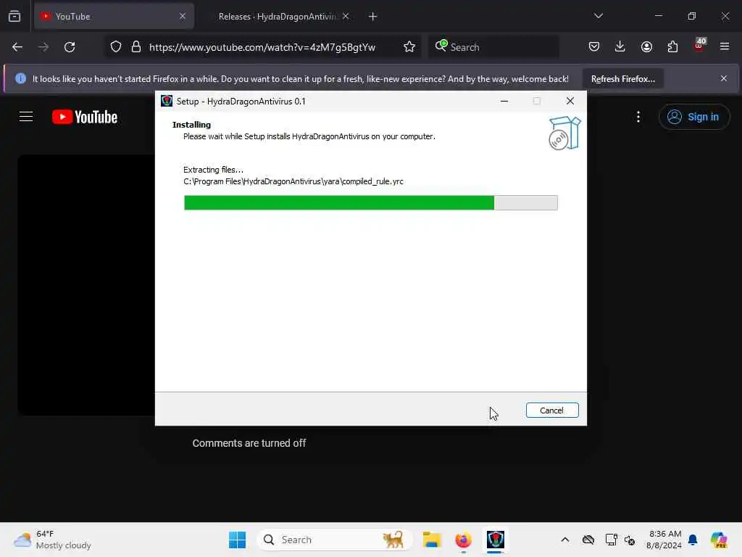Screen dimensions: 742x557
Task: Switch to the YouTube tab in Firefox
Action: click(114, 17)
